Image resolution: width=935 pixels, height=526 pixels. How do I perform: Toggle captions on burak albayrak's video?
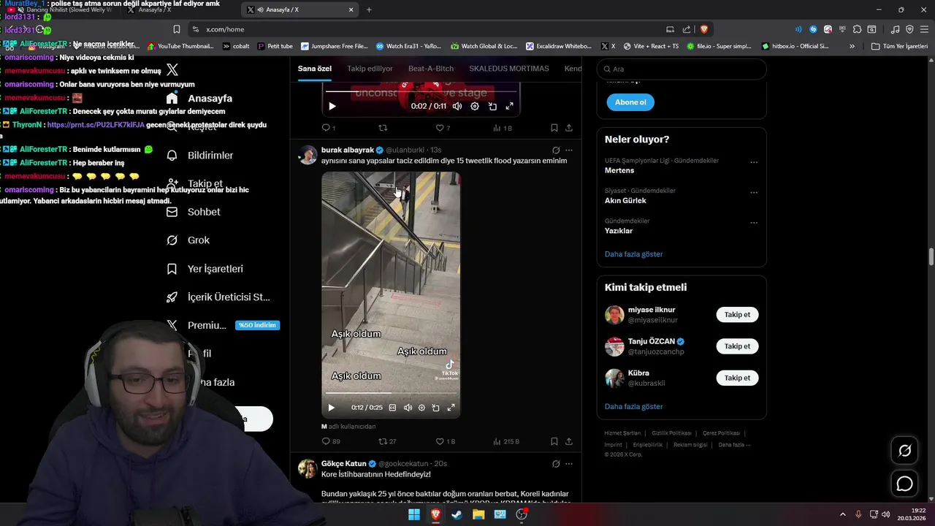point(392,408)
